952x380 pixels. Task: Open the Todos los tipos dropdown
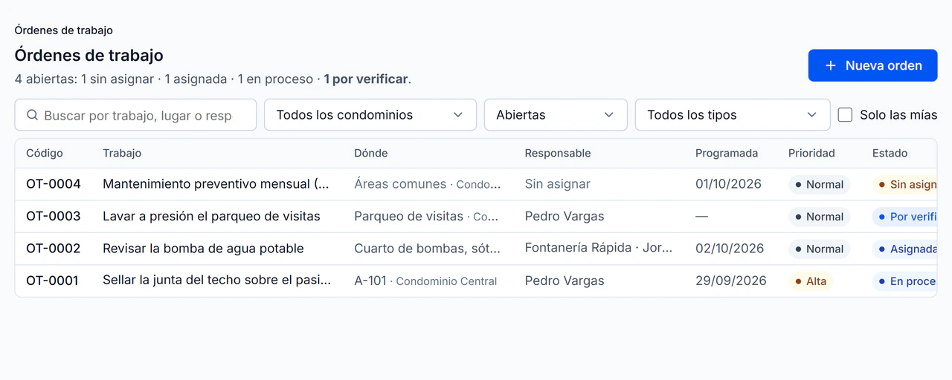click(x=733, y=115)
